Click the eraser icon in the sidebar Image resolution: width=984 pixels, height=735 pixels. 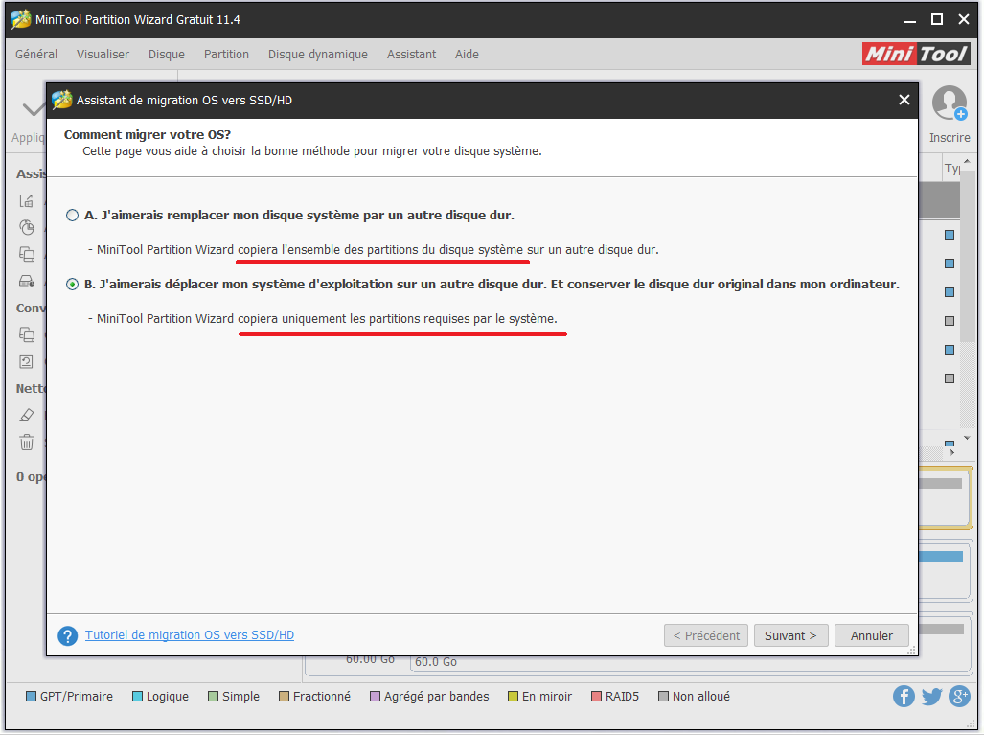tap(27, 415)
